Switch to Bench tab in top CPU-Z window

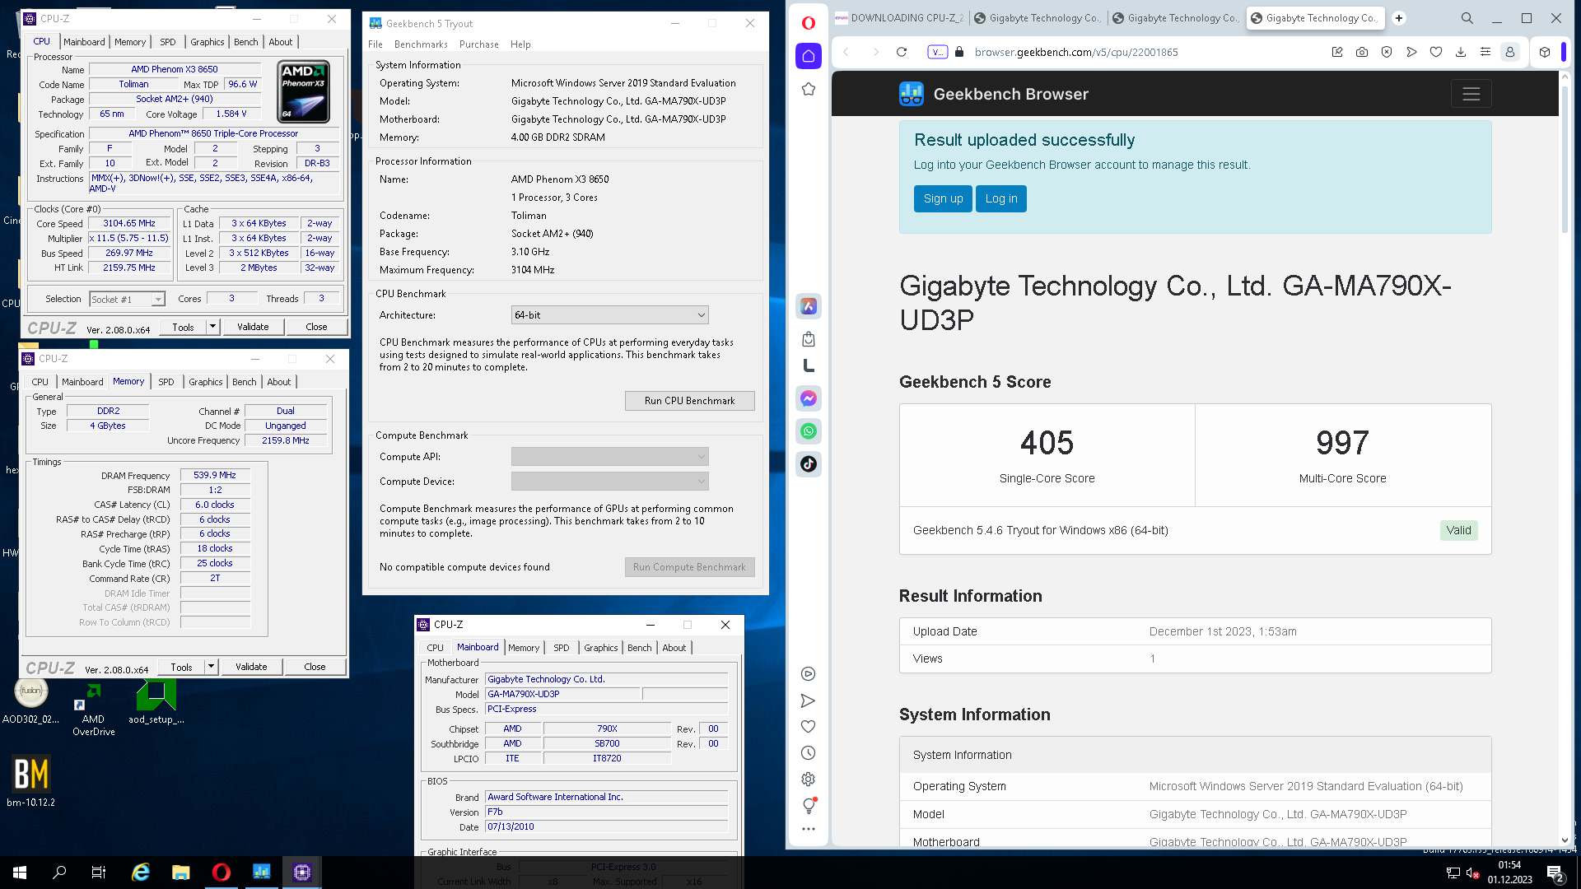point(245,42)
